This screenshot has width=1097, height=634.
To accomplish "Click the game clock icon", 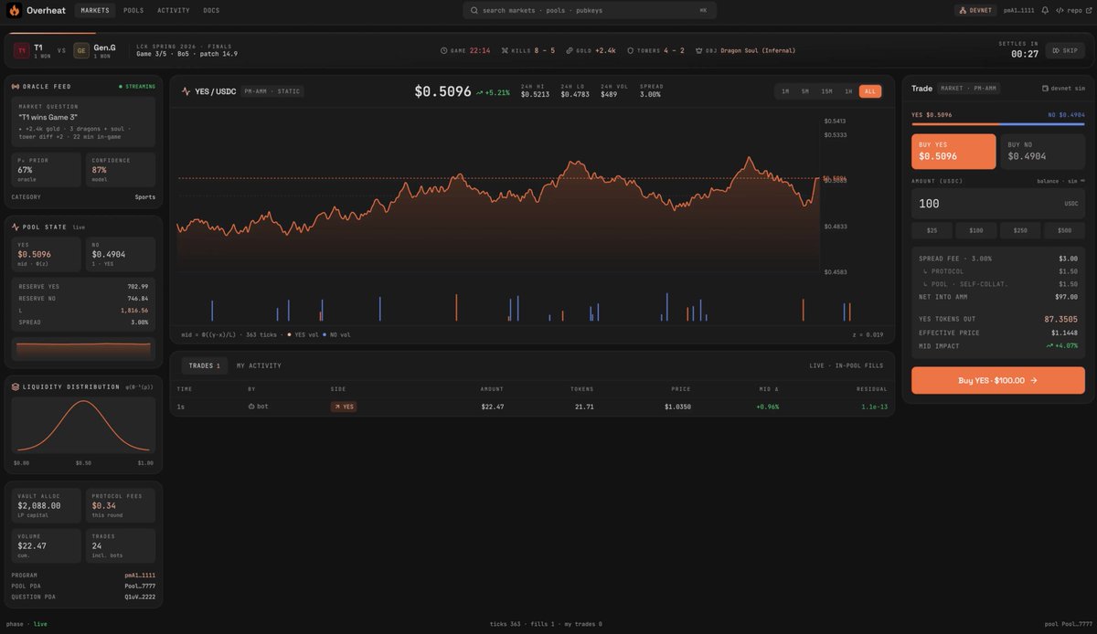I will pos(444,51).
